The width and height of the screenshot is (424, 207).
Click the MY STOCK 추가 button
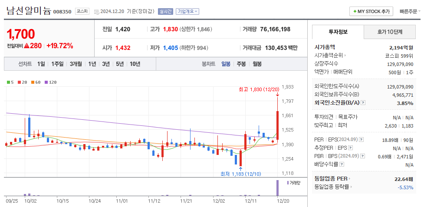pos(371,11)
